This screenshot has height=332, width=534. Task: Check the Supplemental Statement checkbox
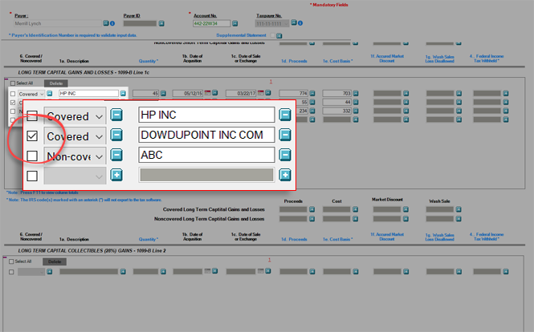point(272,35)
